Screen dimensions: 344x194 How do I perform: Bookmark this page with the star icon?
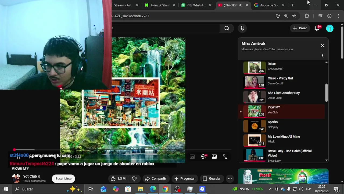(x=294, y=16)
